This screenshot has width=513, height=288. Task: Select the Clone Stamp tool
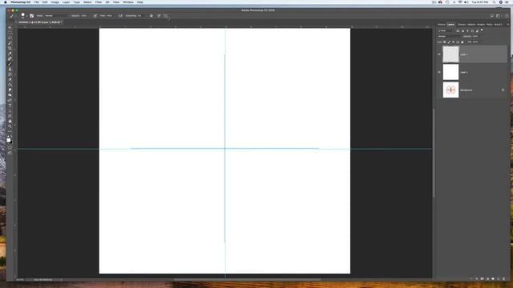[10, 69]
